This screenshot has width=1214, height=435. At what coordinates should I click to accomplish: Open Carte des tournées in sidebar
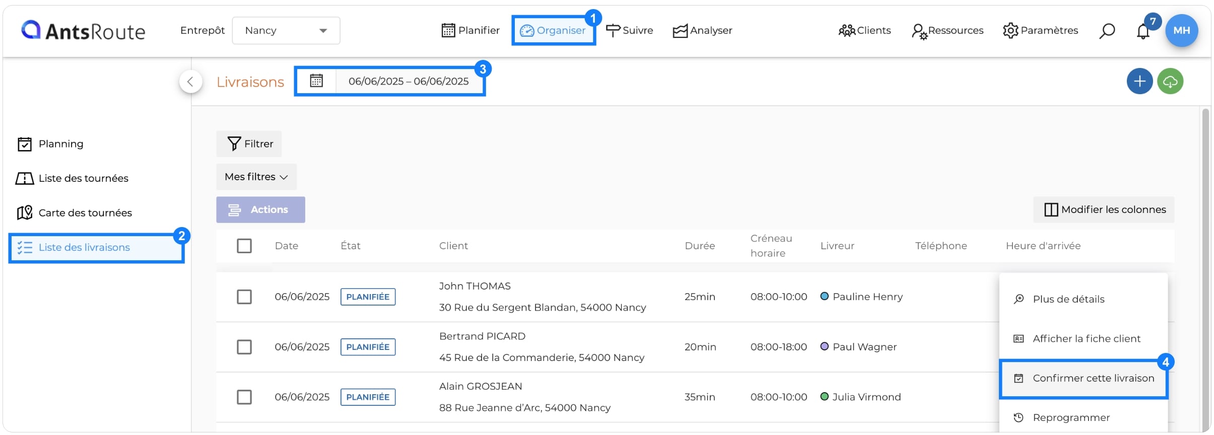click(74, 213)
